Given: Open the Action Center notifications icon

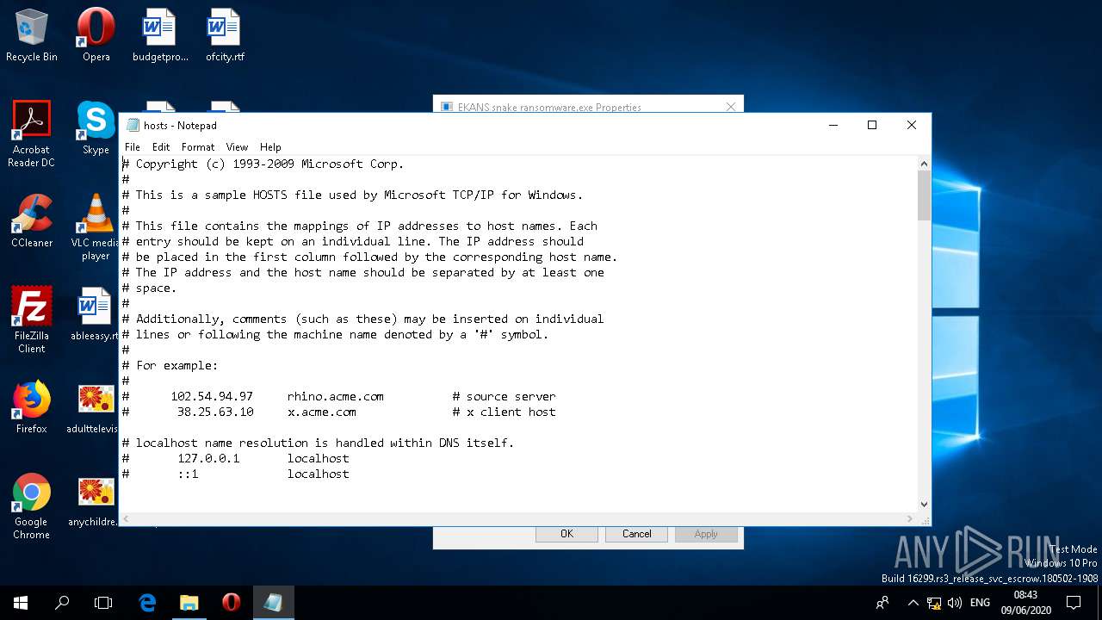Looking at the screenshot, I should pyautogui.click(x=1074, y=603).
